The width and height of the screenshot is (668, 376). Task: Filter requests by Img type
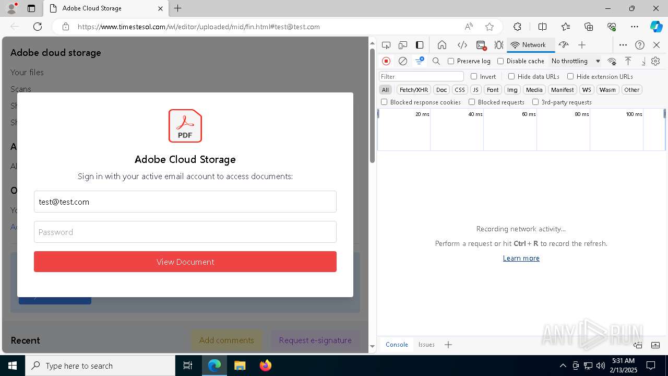(512, 90)
